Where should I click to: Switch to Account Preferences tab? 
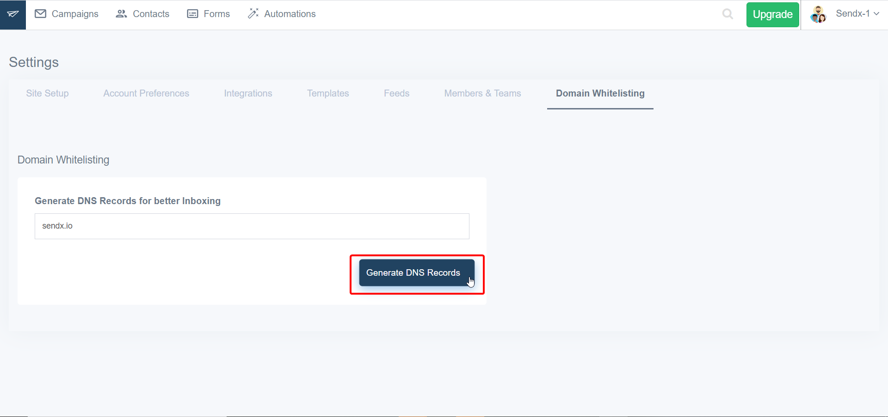coord(146,93)
